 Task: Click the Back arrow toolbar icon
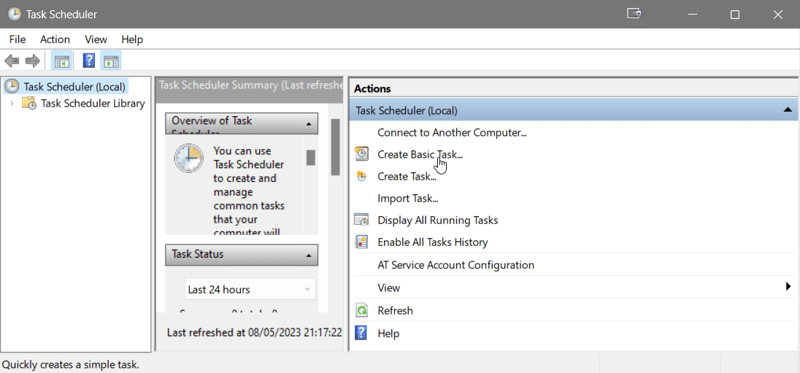tap(12, 61)
